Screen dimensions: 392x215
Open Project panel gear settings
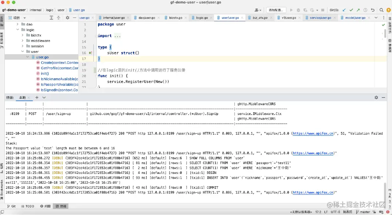(67, 18)
